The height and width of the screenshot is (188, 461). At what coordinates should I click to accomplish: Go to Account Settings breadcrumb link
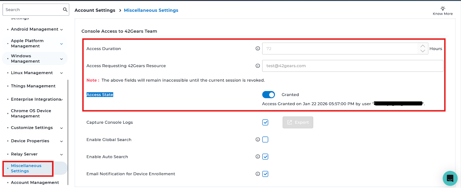95,10
